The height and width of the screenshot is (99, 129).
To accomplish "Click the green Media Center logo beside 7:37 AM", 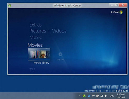I will pos(121,12).
